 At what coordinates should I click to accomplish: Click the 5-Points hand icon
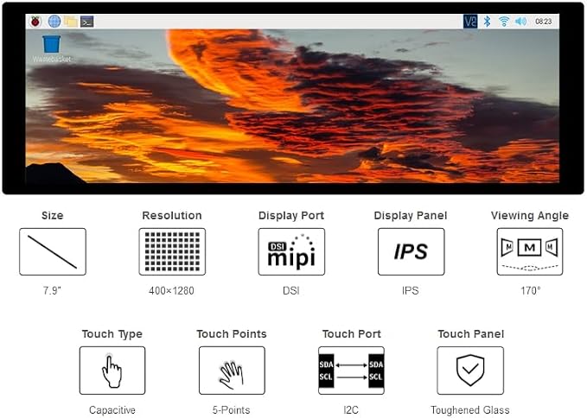232,370
